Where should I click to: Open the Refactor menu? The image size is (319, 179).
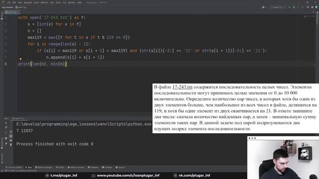click(44, 2)
